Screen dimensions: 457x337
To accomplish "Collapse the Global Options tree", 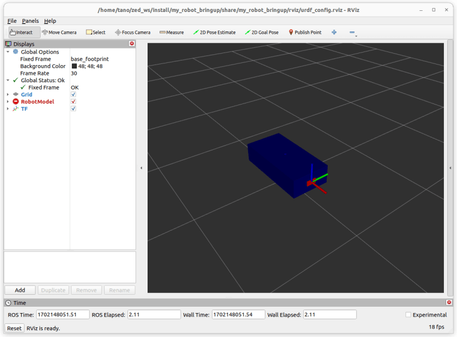I will coord(8,51).
